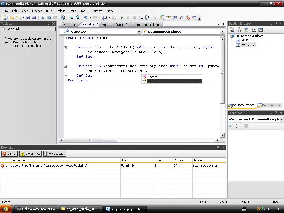Select the System.Uri error row in Error List
This screenshot has height=213, width=284.
coord(113,166)
